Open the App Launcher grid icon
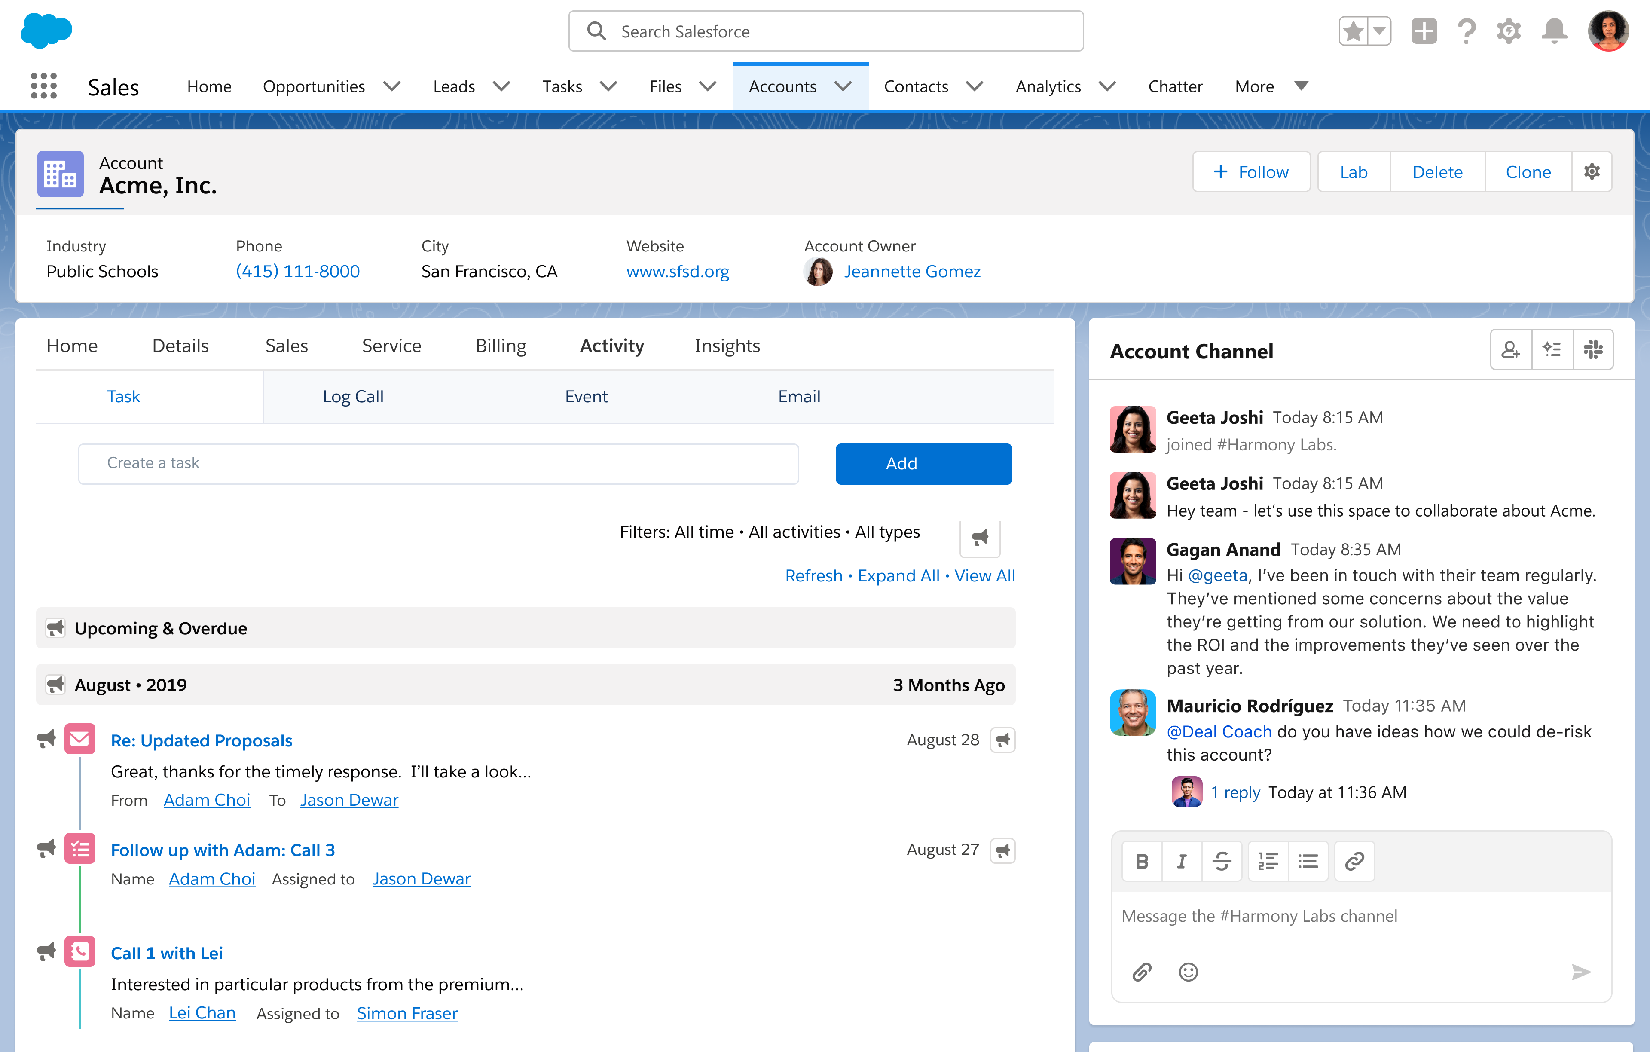The width and height of the screenshot is (1650, 1052). pos(44,86)
